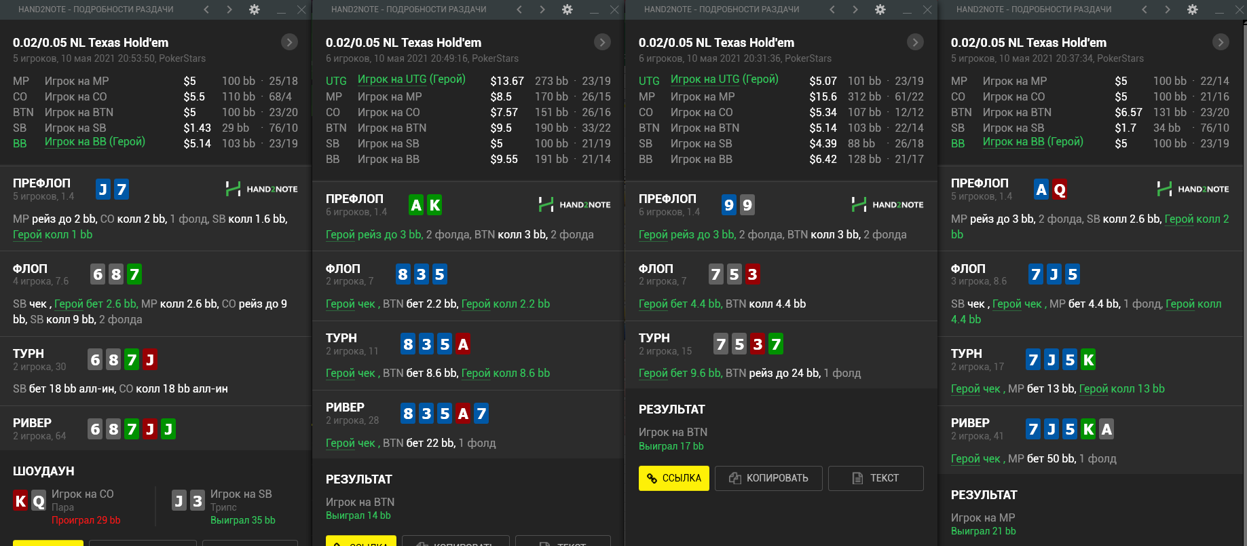Click 'Выиграл 17 bb' result text
Screen dimensions: 1247x546
pyautogui.click(x=671, y=446)
